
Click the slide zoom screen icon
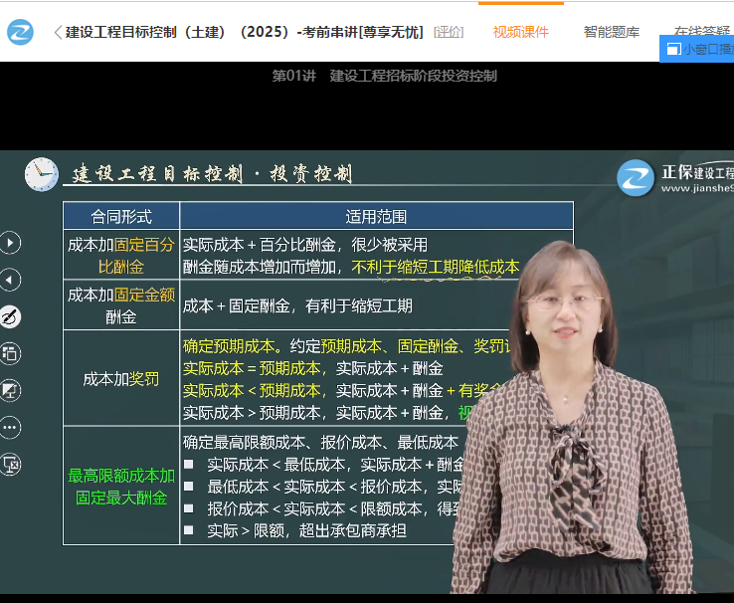10,389
